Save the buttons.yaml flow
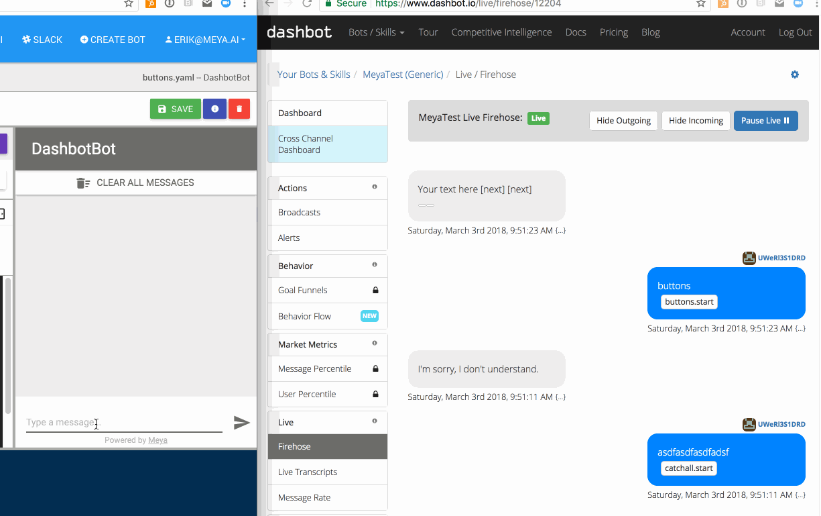Image resolution: width=821 pixels, height=516 pixels. click(176, 109)
